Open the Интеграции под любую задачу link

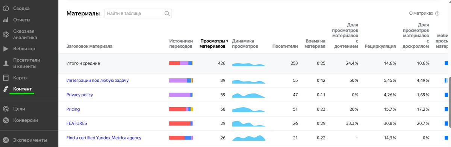pos(98,81)
